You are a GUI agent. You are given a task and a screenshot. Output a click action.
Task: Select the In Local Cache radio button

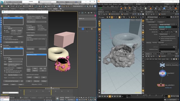4,38
